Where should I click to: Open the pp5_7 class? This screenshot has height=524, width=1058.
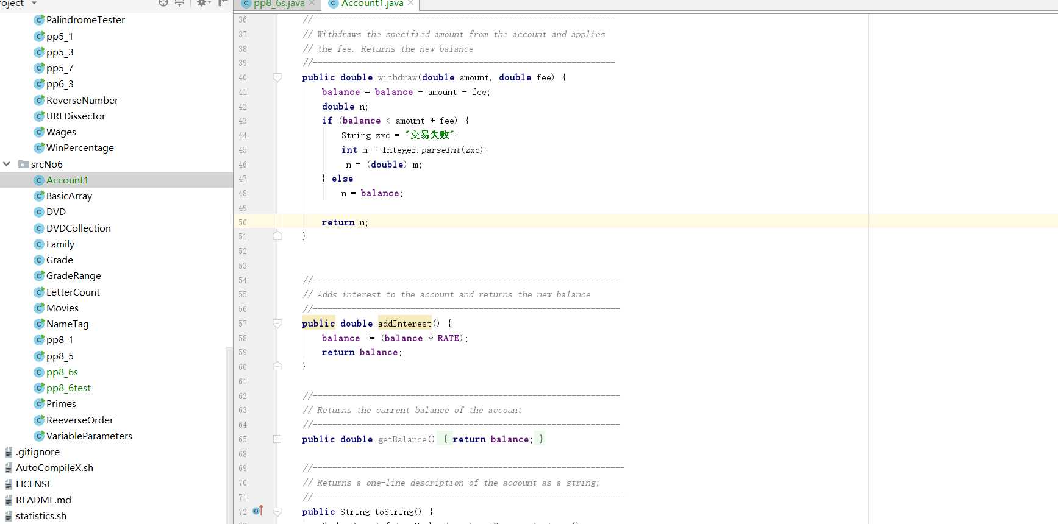[x=60, y=68]
